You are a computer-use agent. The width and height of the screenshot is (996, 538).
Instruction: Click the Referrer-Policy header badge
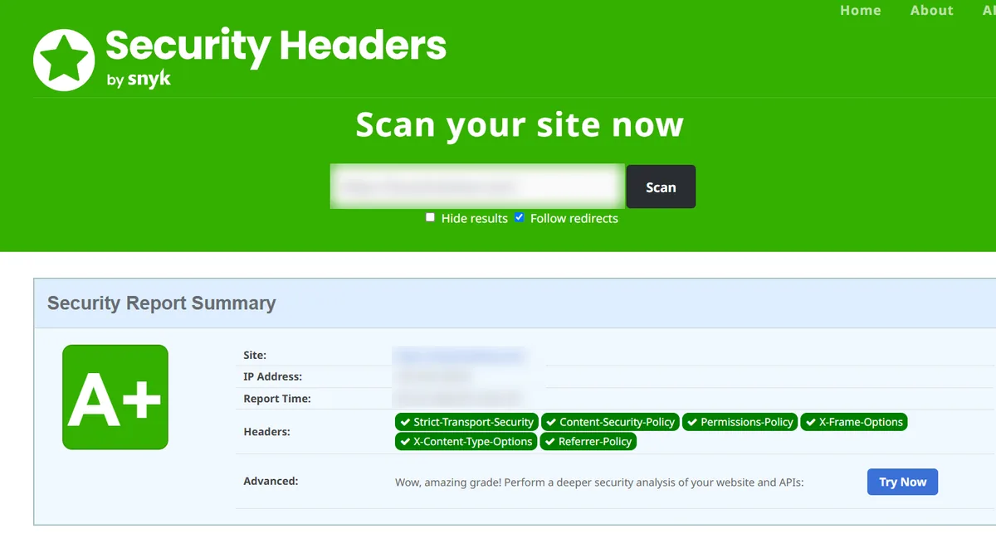[588, 442]
